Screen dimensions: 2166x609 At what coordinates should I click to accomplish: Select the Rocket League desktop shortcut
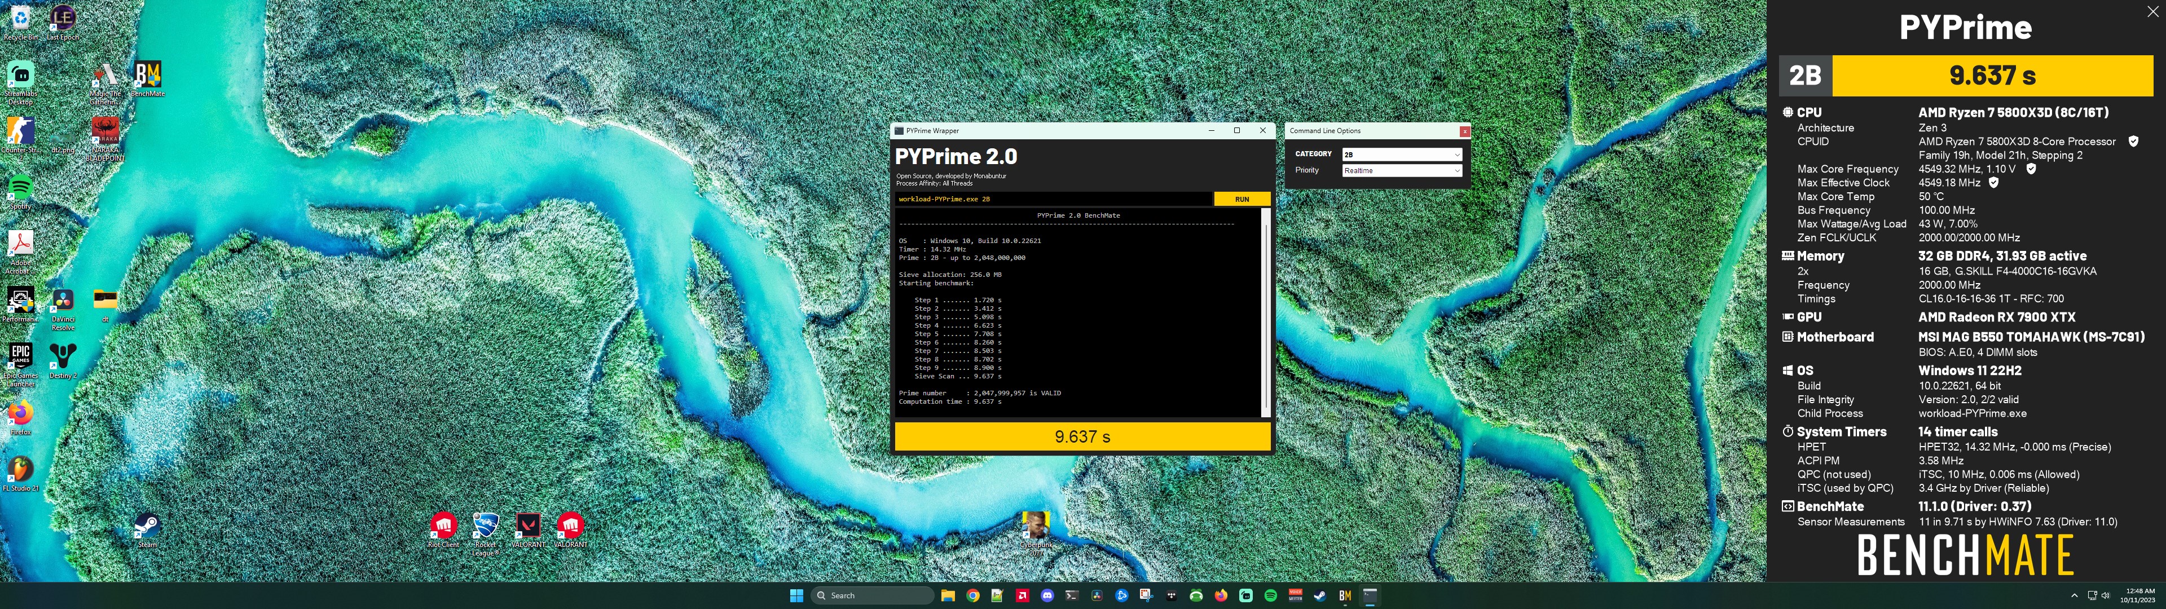click(485, 534)
